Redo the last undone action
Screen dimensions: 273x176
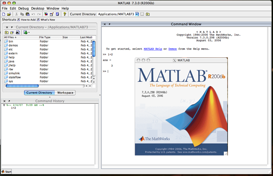(39, 14)
